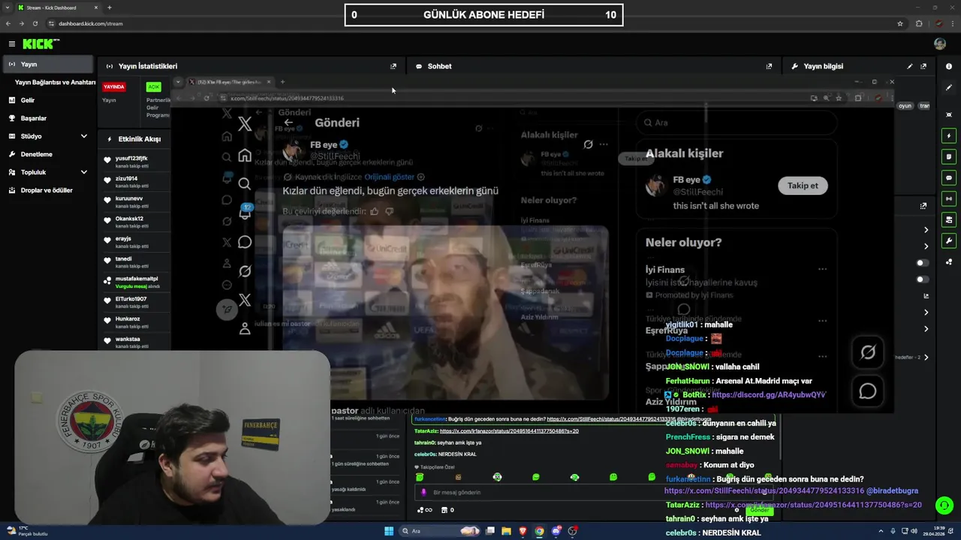Screen dimensions: 961x540
Task: Click the oyun tag
Action: click(905, 106)
